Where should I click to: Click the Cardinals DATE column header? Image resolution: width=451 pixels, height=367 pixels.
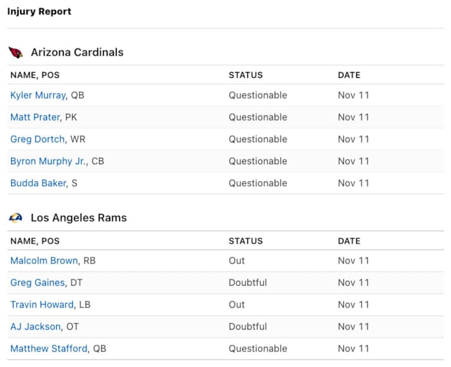pos(349,75)
